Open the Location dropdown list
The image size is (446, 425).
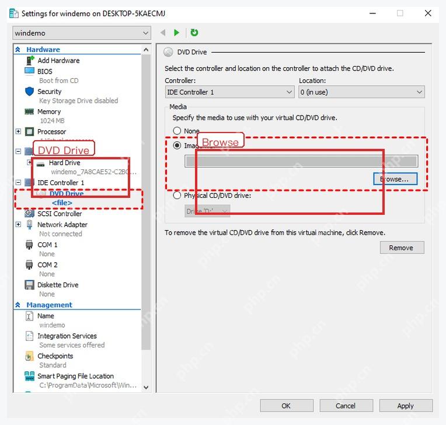[x=361, y=92]
